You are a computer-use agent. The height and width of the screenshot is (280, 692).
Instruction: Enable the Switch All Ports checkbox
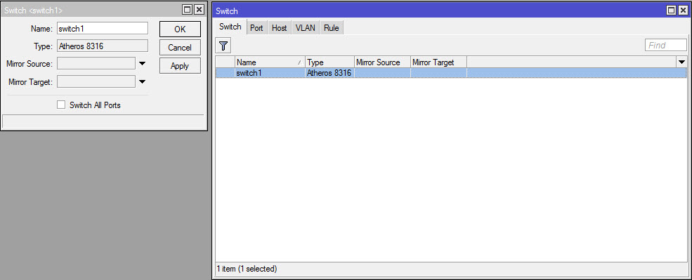(61, 105)
